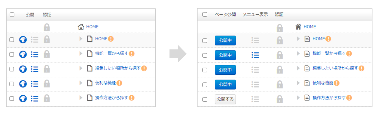
Task: Open the HOME link at top of left panel
Action: [92, 27]
